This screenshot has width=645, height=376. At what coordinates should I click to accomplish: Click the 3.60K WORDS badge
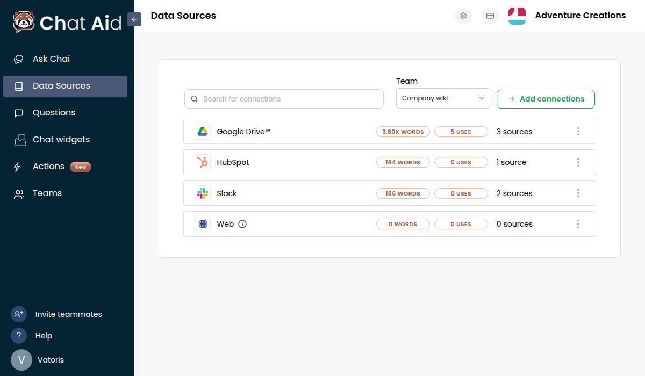(x=403, y=132)
